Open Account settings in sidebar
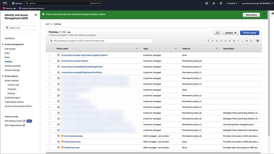274x154 pixels. 12,70
